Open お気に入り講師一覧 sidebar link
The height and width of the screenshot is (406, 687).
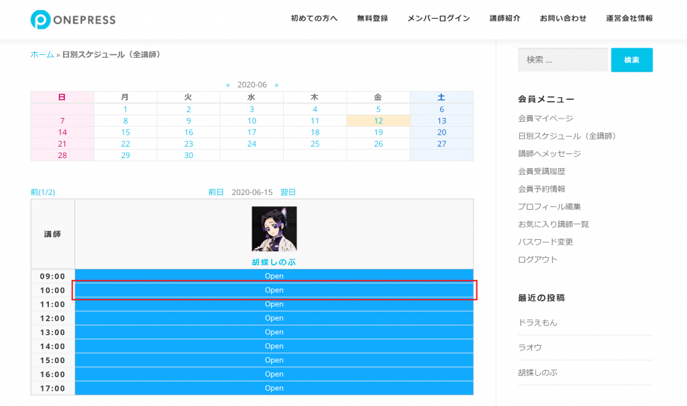click(553, 224)
